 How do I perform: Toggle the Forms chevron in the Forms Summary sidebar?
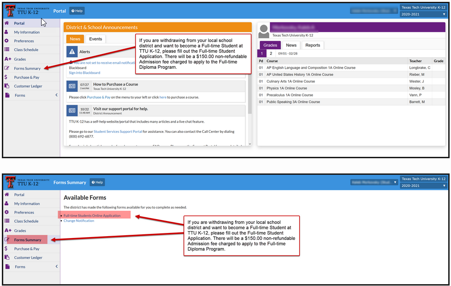click(56, 267)
